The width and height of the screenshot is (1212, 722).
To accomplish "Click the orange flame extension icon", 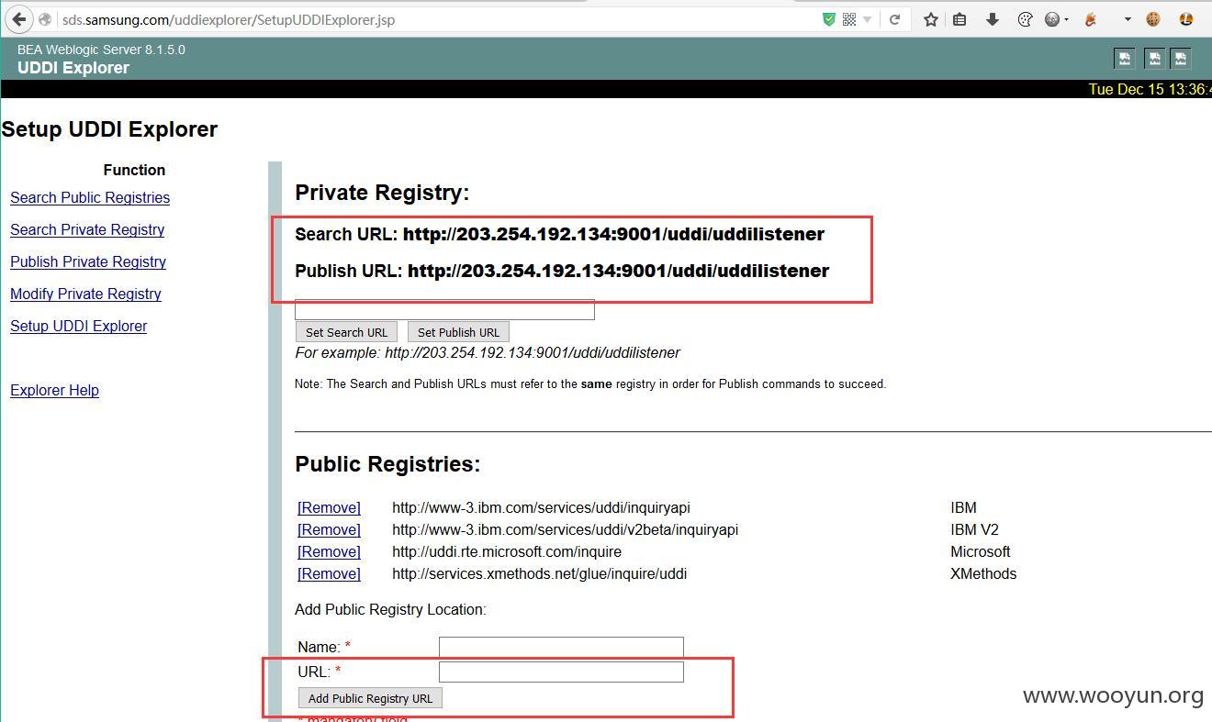I will click(1091, 19).
